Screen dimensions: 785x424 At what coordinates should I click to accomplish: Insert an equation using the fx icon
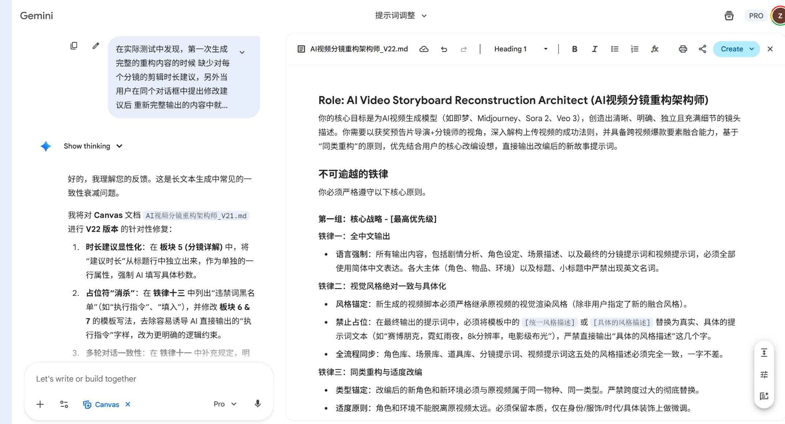[655, 49]
